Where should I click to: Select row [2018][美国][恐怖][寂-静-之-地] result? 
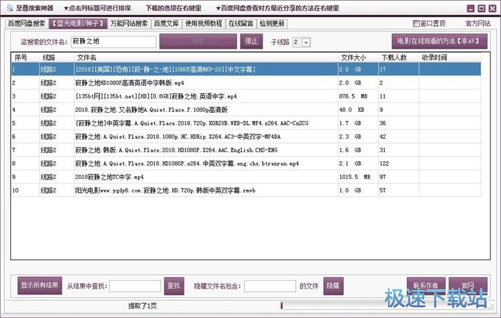[246, 69]
